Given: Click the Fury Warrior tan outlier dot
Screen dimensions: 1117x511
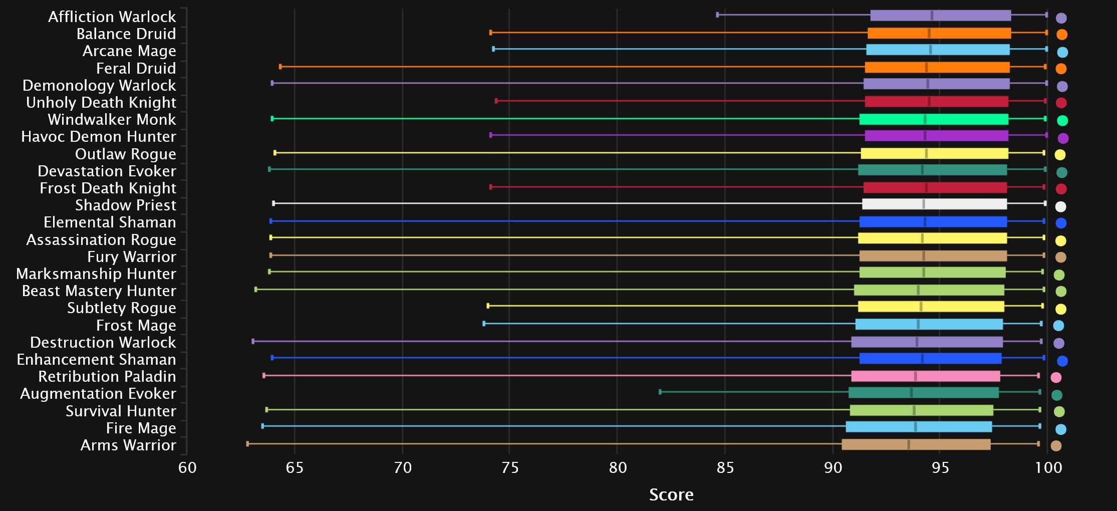Looking at the screenshot, I should [1060, 257].
